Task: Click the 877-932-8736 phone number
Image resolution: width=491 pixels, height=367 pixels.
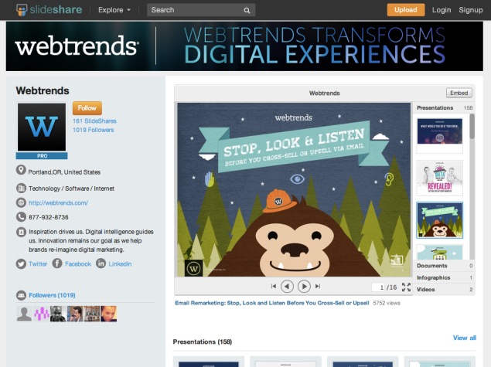Action: pyautogui.click(x=49, y=217)
